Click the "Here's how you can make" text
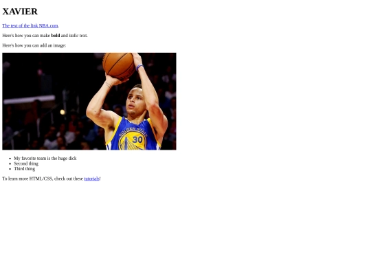371x278 pixels. coord(26,36)
